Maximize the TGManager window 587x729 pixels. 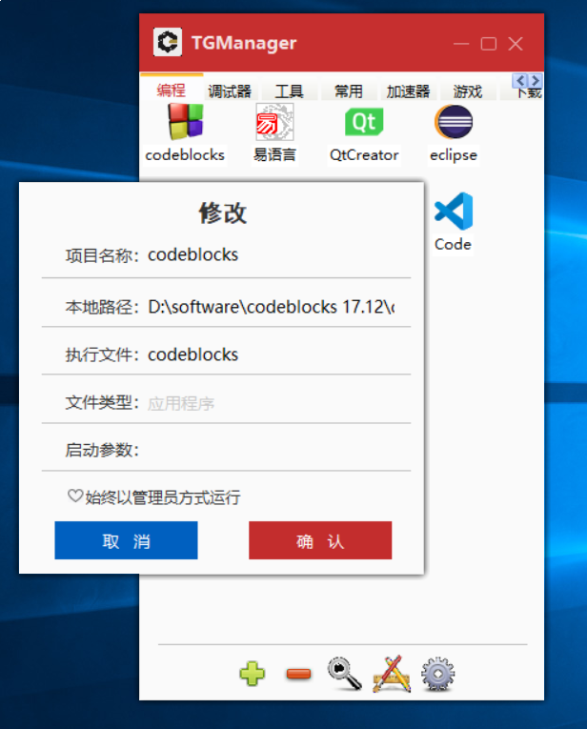(489, 44)
